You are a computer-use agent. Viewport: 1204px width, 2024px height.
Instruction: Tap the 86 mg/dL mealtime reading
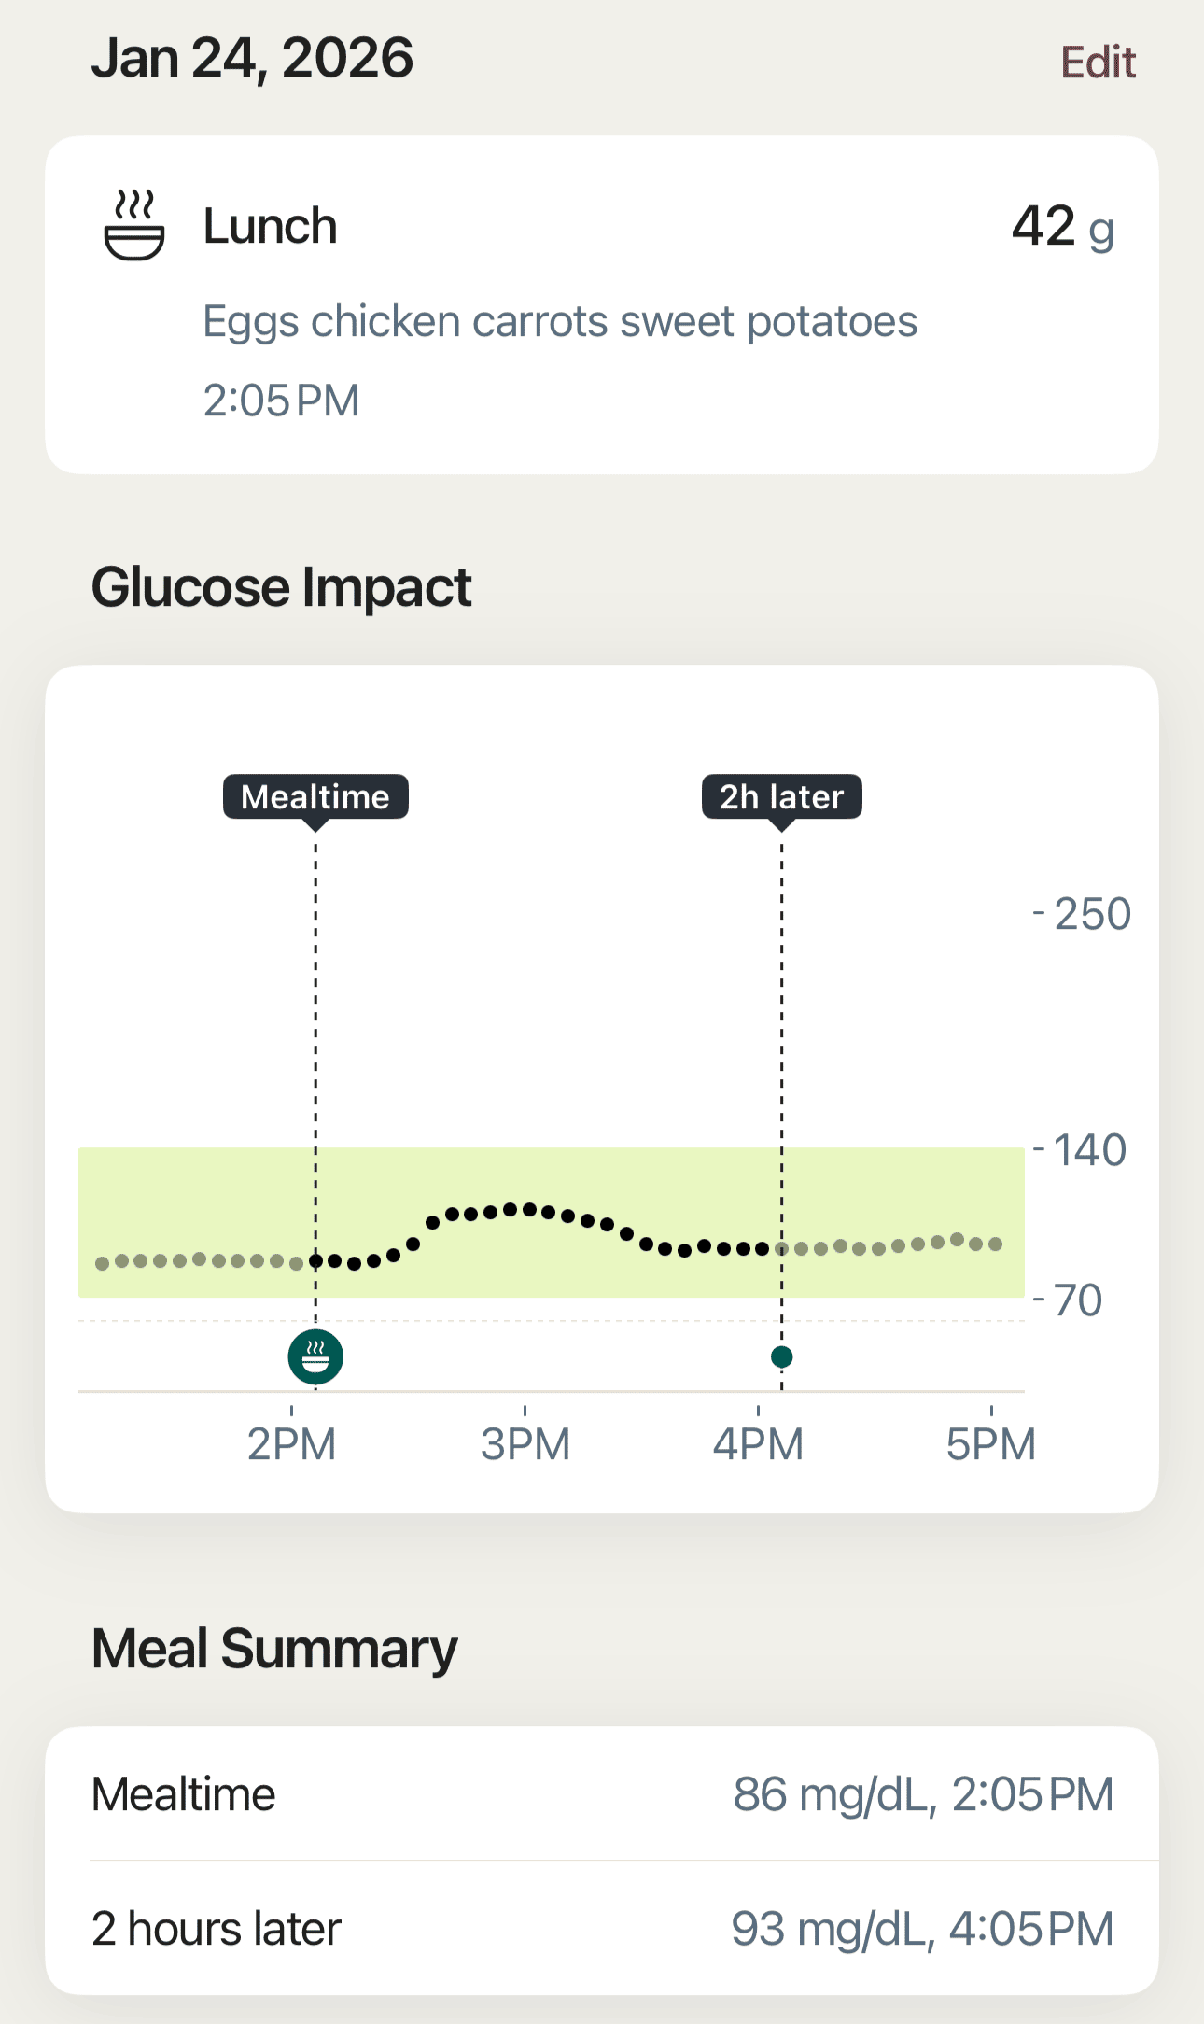pyautogui.click(x=922, y=1793)
